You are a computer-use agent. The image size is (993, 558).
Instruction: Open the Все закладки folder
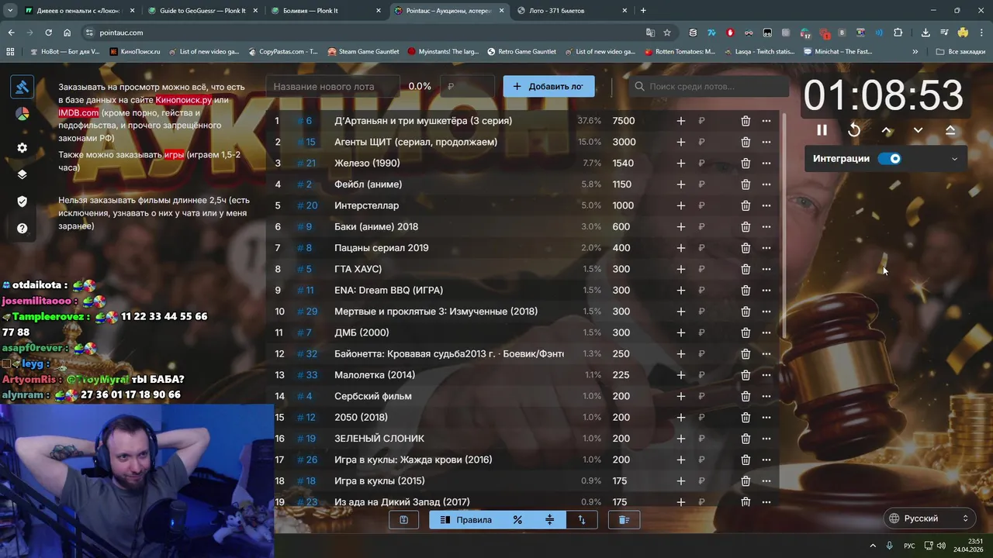960,52
